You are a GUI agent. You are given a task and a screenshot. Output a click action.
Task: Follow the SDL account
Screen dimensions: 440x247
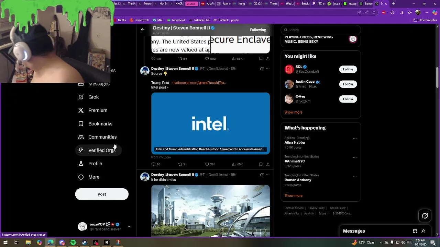coord(348,69)
